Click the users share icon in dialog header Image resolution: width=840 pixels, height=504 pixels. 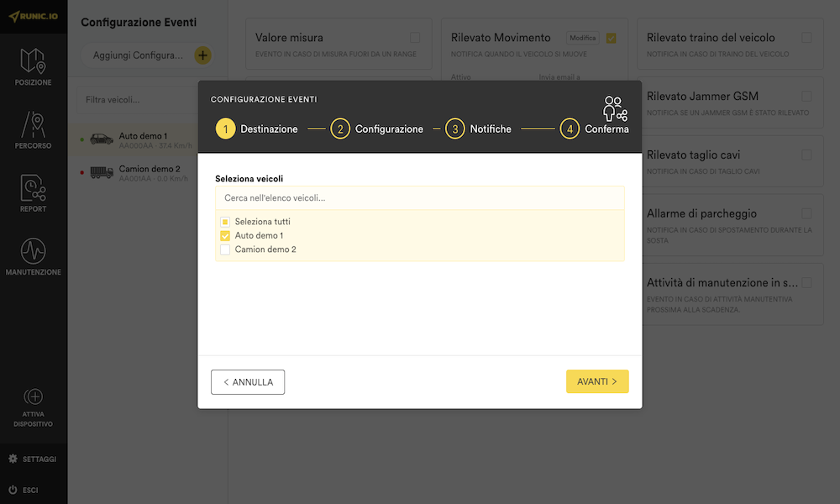[x=615, y=108]
